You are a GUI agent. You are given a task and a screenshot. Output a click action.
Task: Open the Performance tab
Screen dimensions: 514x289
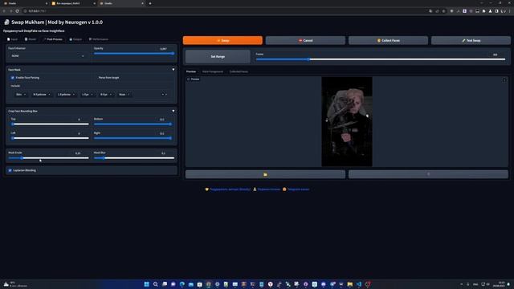point(98,39)
